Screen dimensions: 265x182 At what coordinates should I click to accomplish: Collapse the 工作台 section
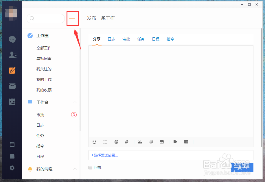75,102
